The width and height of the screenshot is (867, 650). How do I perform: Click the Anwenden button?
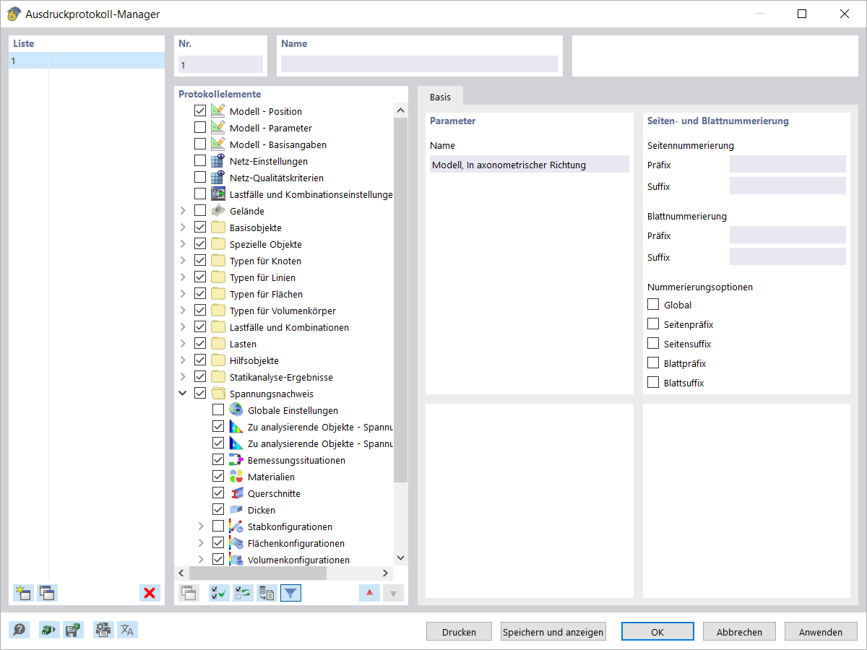(x=821, y=632)
